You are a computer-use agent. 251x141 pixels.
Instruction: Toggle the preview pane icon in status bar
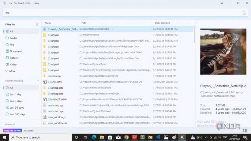tap(245, 131)
